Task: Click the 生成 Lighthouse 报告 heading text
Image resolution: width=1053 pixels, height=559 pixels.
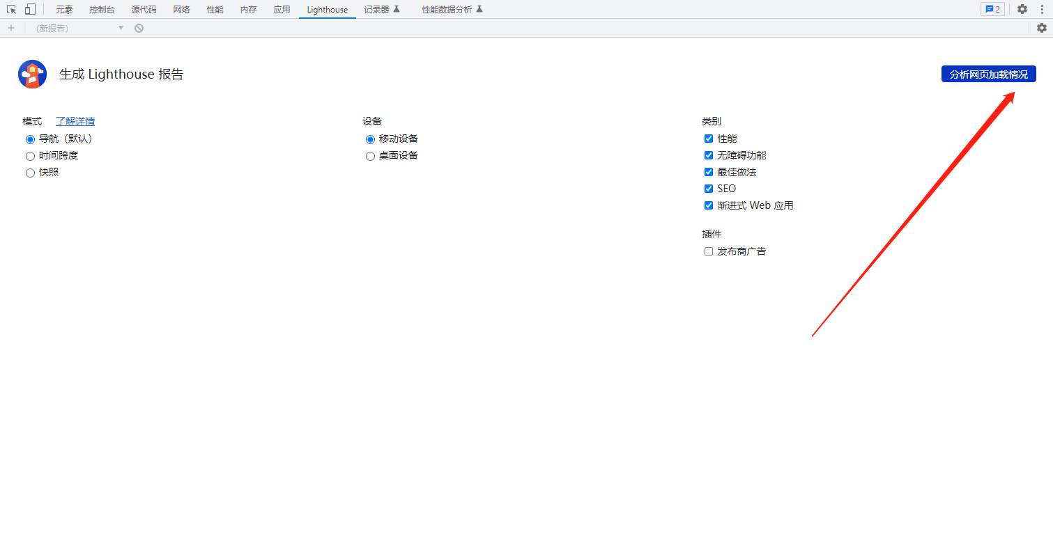Action: [x=121, y=74]
